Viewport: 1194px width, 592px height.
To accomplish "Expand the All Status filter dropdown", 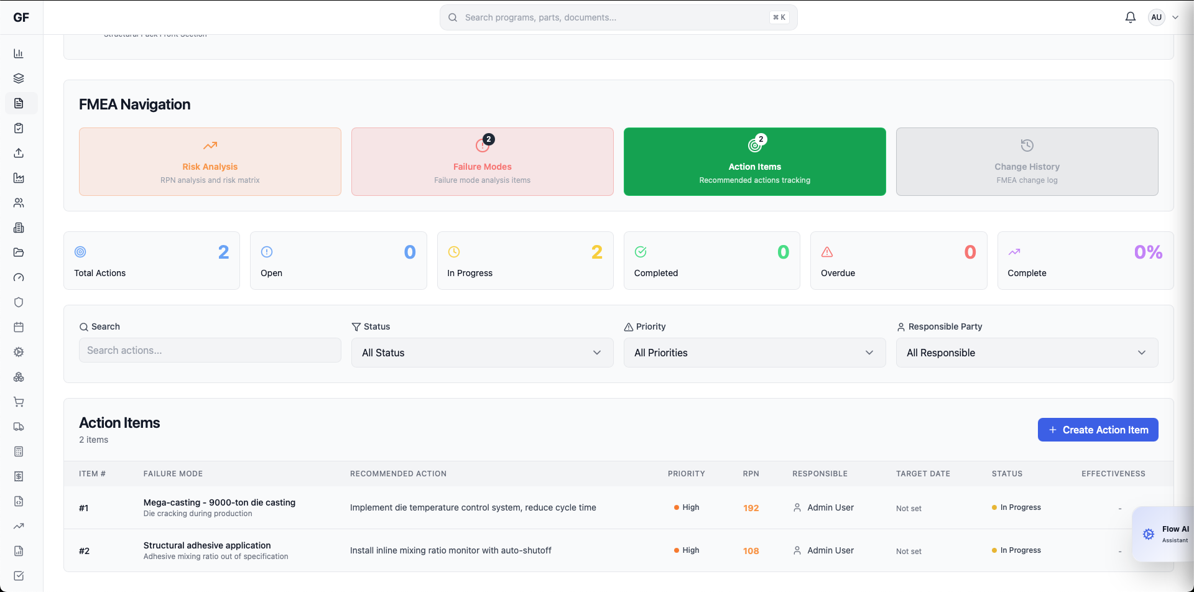I will (x=482, y=353).
